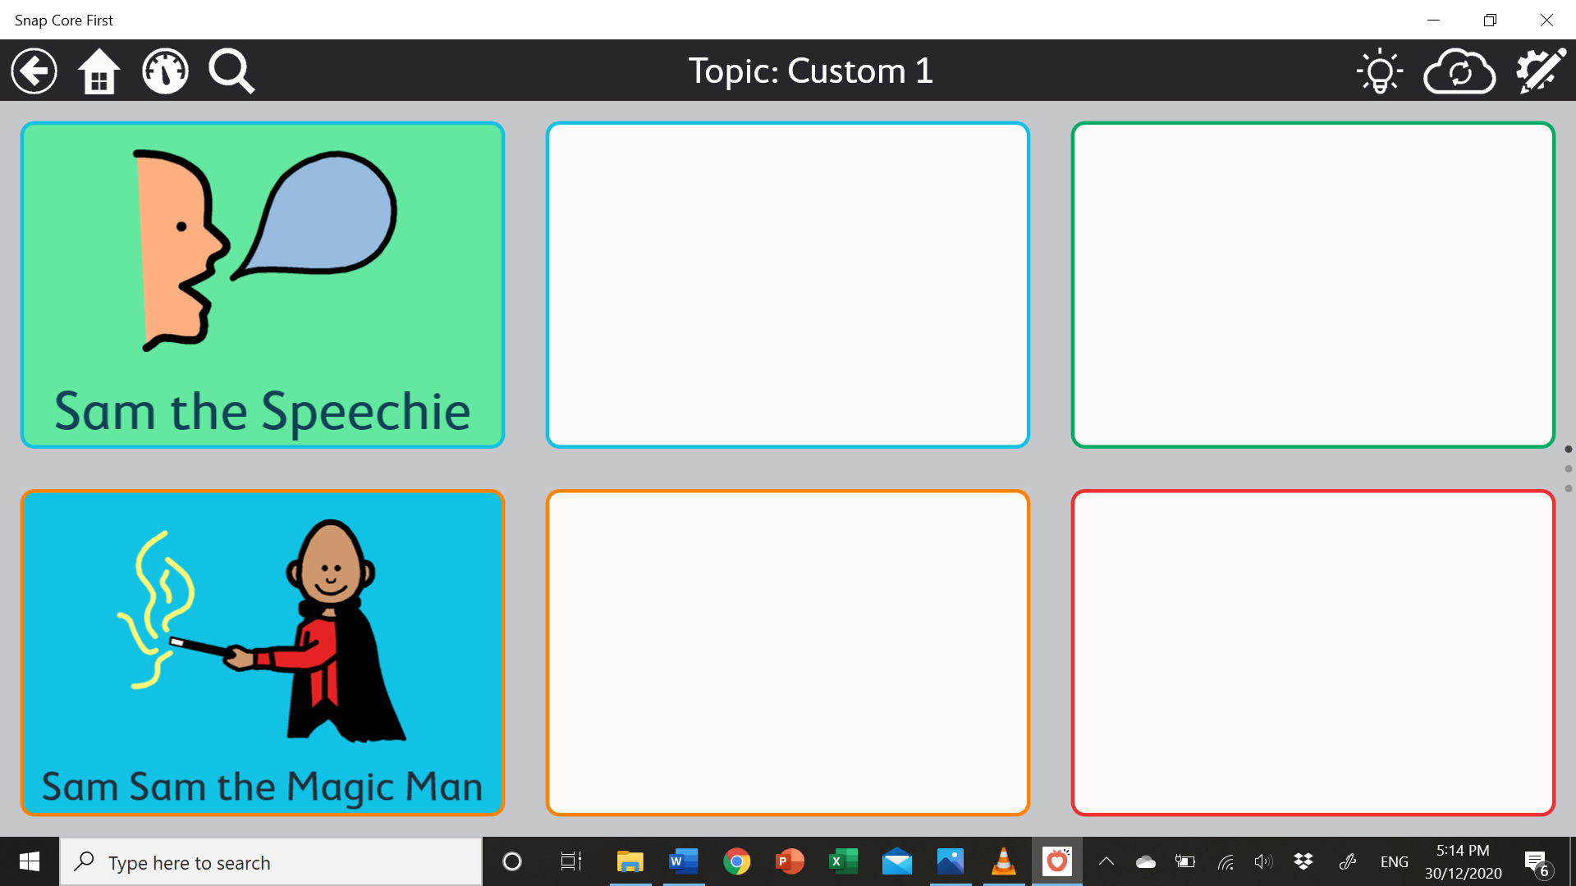The width and height of the screenshot is (1576, 886).
Task: Open the cloud Sync icon
Action: [x=1459, y=72]
